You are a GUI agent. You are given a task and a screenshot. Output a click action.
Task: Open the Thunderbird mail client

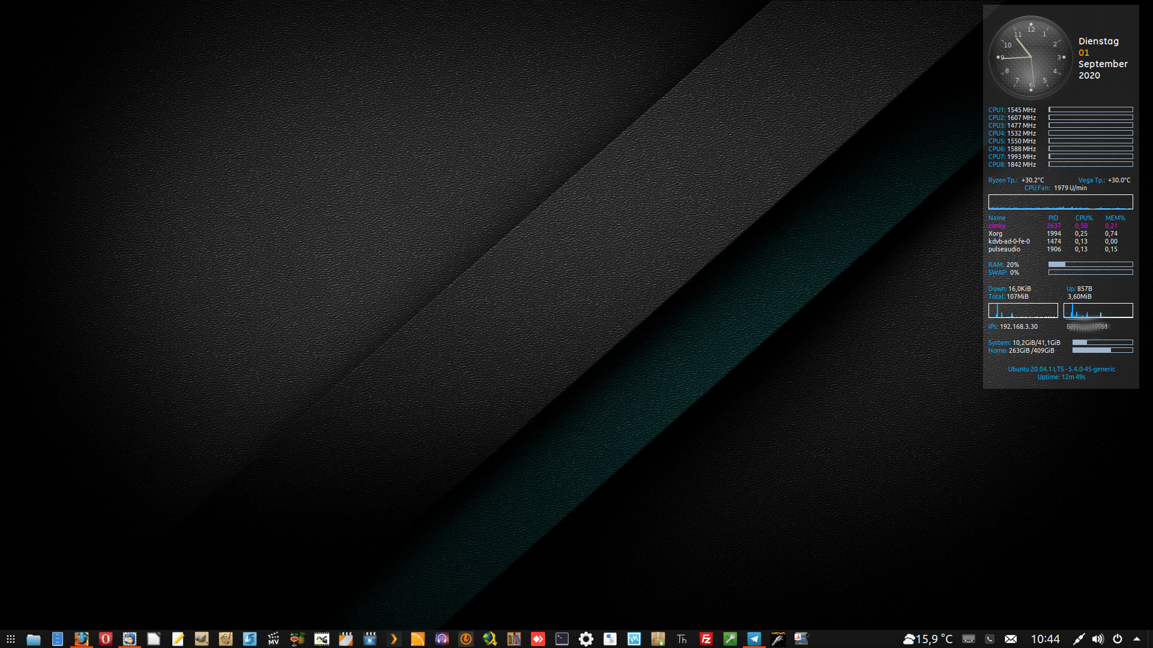pos(129,639)
